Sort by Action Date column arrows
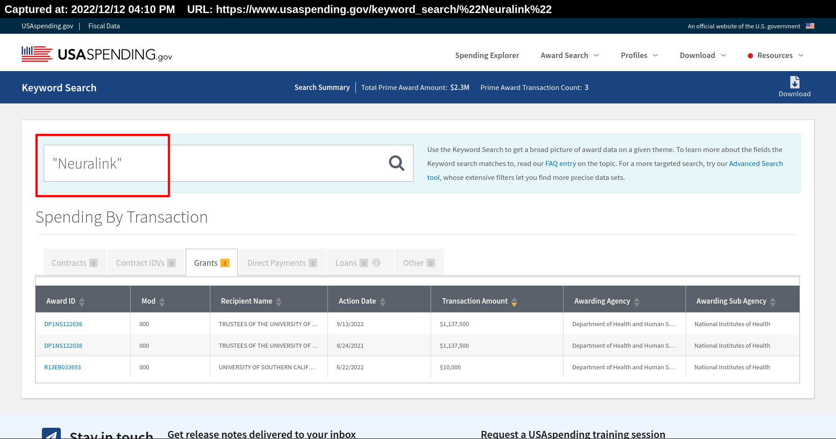 tap(383, 301)
